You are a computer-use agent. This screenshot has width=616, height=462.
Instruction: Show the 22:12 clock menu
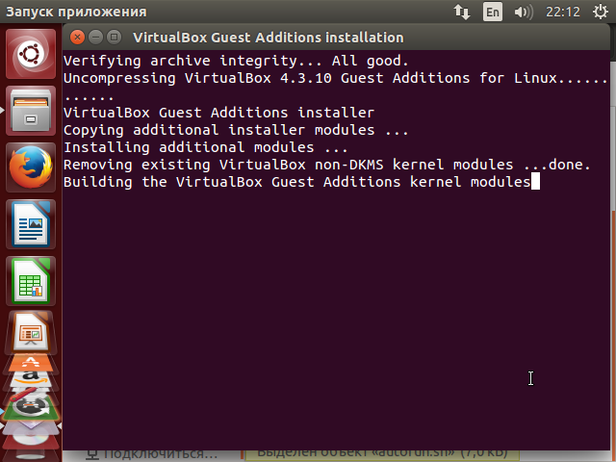pyautogui.click(x=562, y=12)
